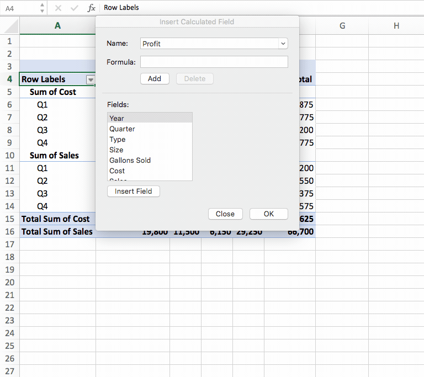
Task: Click the Formula input field
Action: tap(214, 62)
